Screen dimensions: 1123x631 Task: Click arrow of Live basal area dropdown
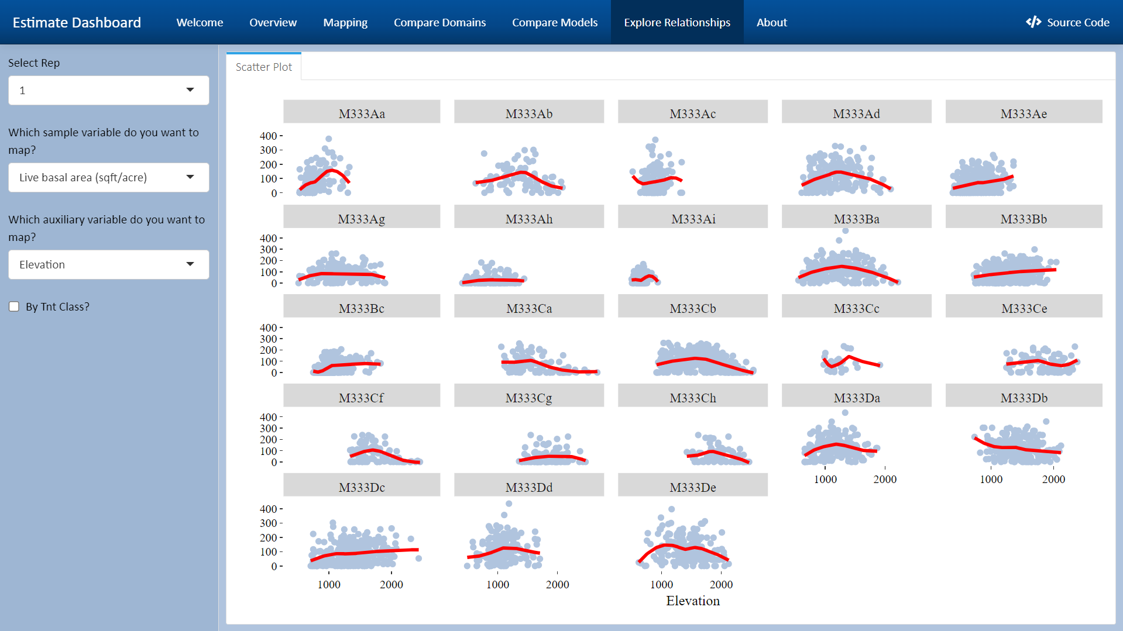190,177
